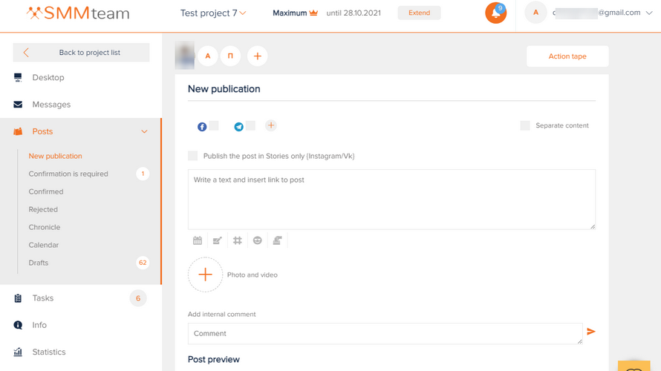Screen dimensions: 661x371
Task: Send the internal comment with orange arrow
Action: coord(591,332)
